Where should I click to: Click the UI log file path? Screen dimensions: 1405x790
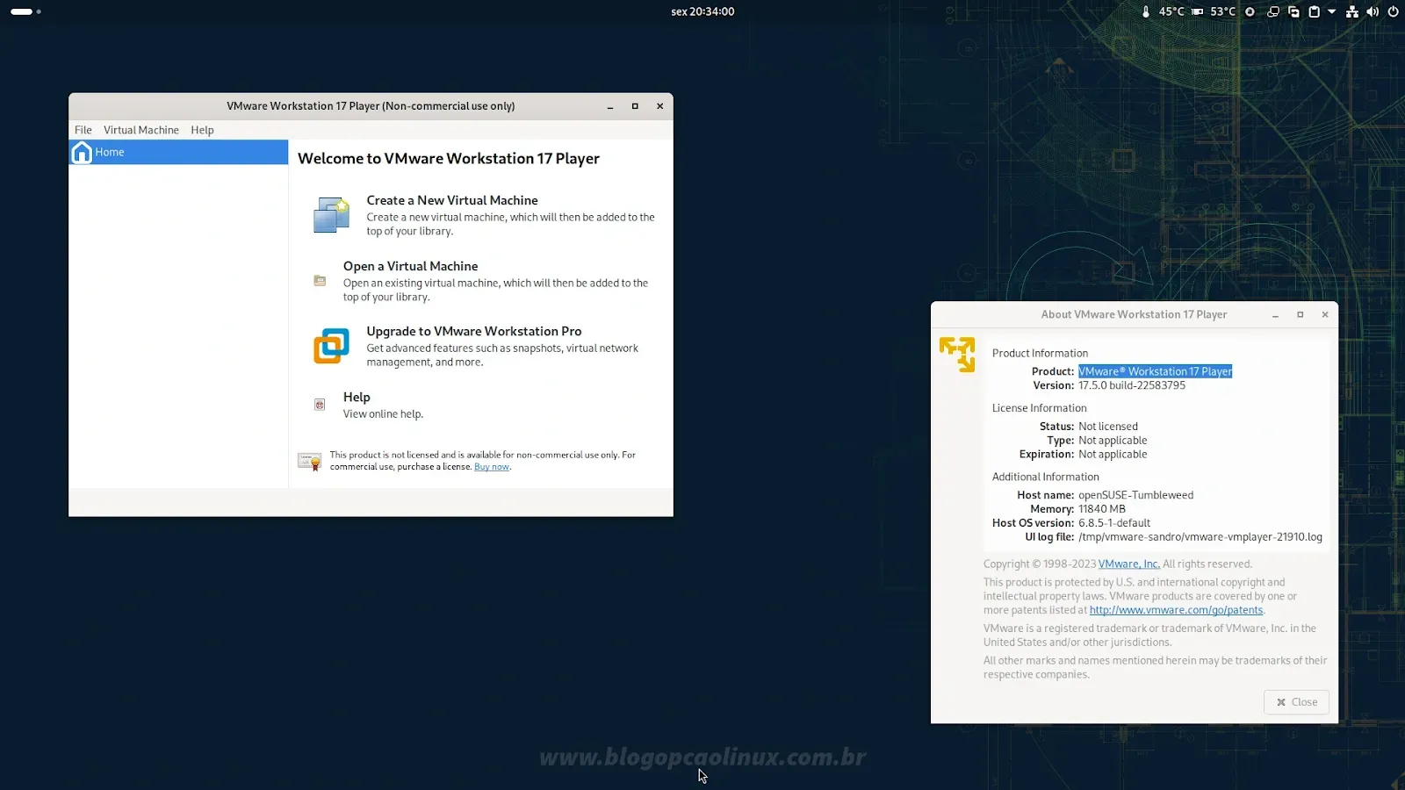pyautogui.click(x=1200, y=537)
